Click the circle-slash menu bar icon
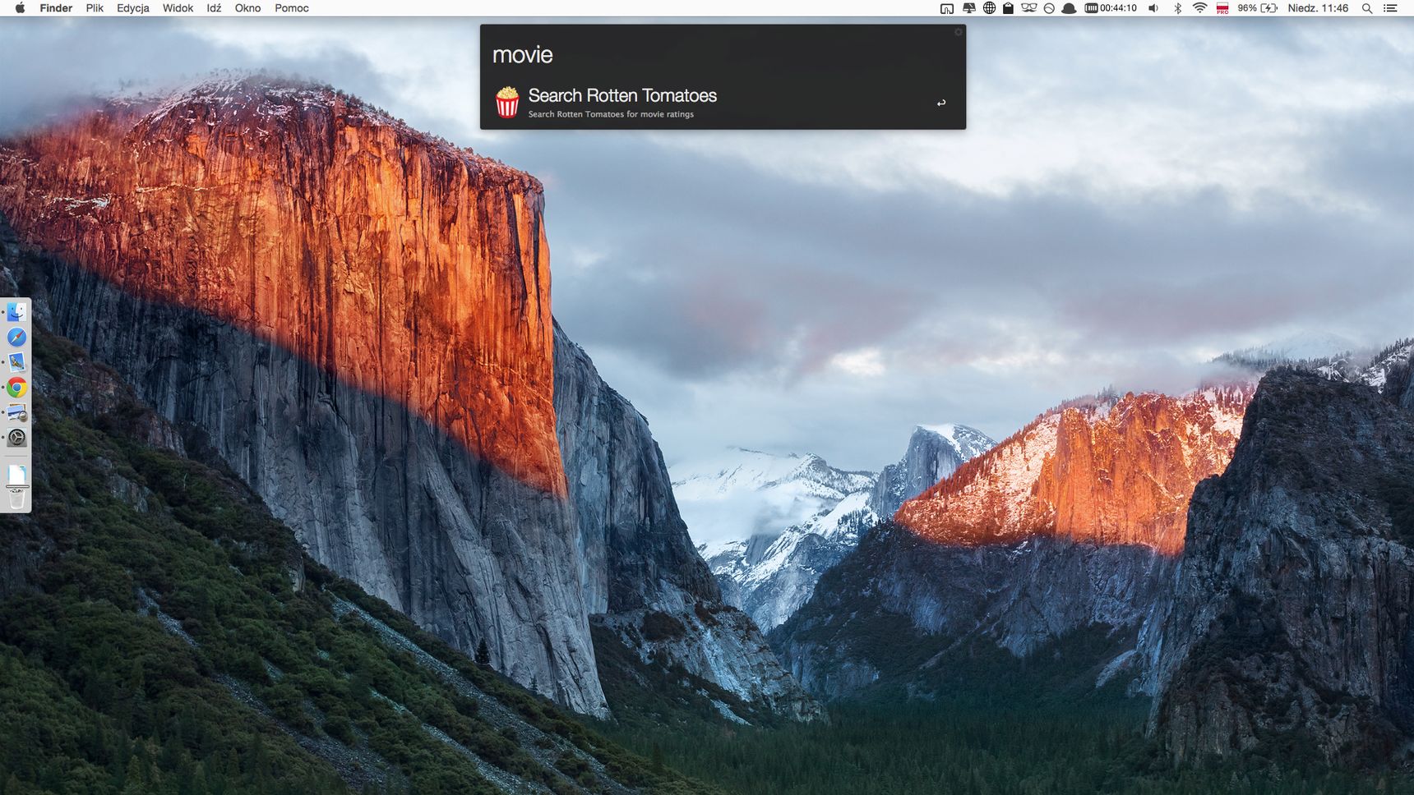Viewport: 1414px width, 795px height. tap(1049, 8)
